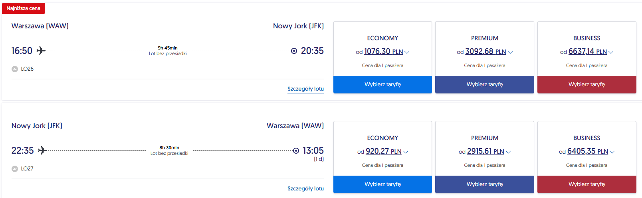Click the arrival marker icon before 20:35

294,51
